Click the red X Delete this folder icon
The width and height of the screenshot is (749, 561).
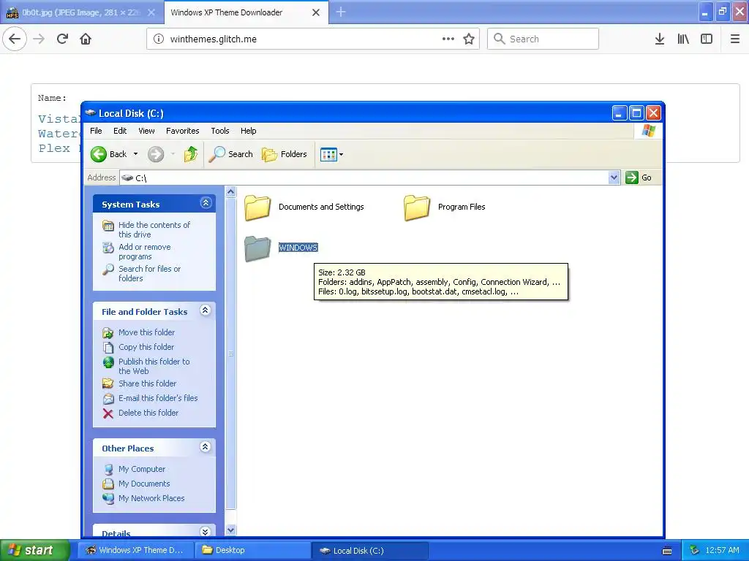[108, 413]
